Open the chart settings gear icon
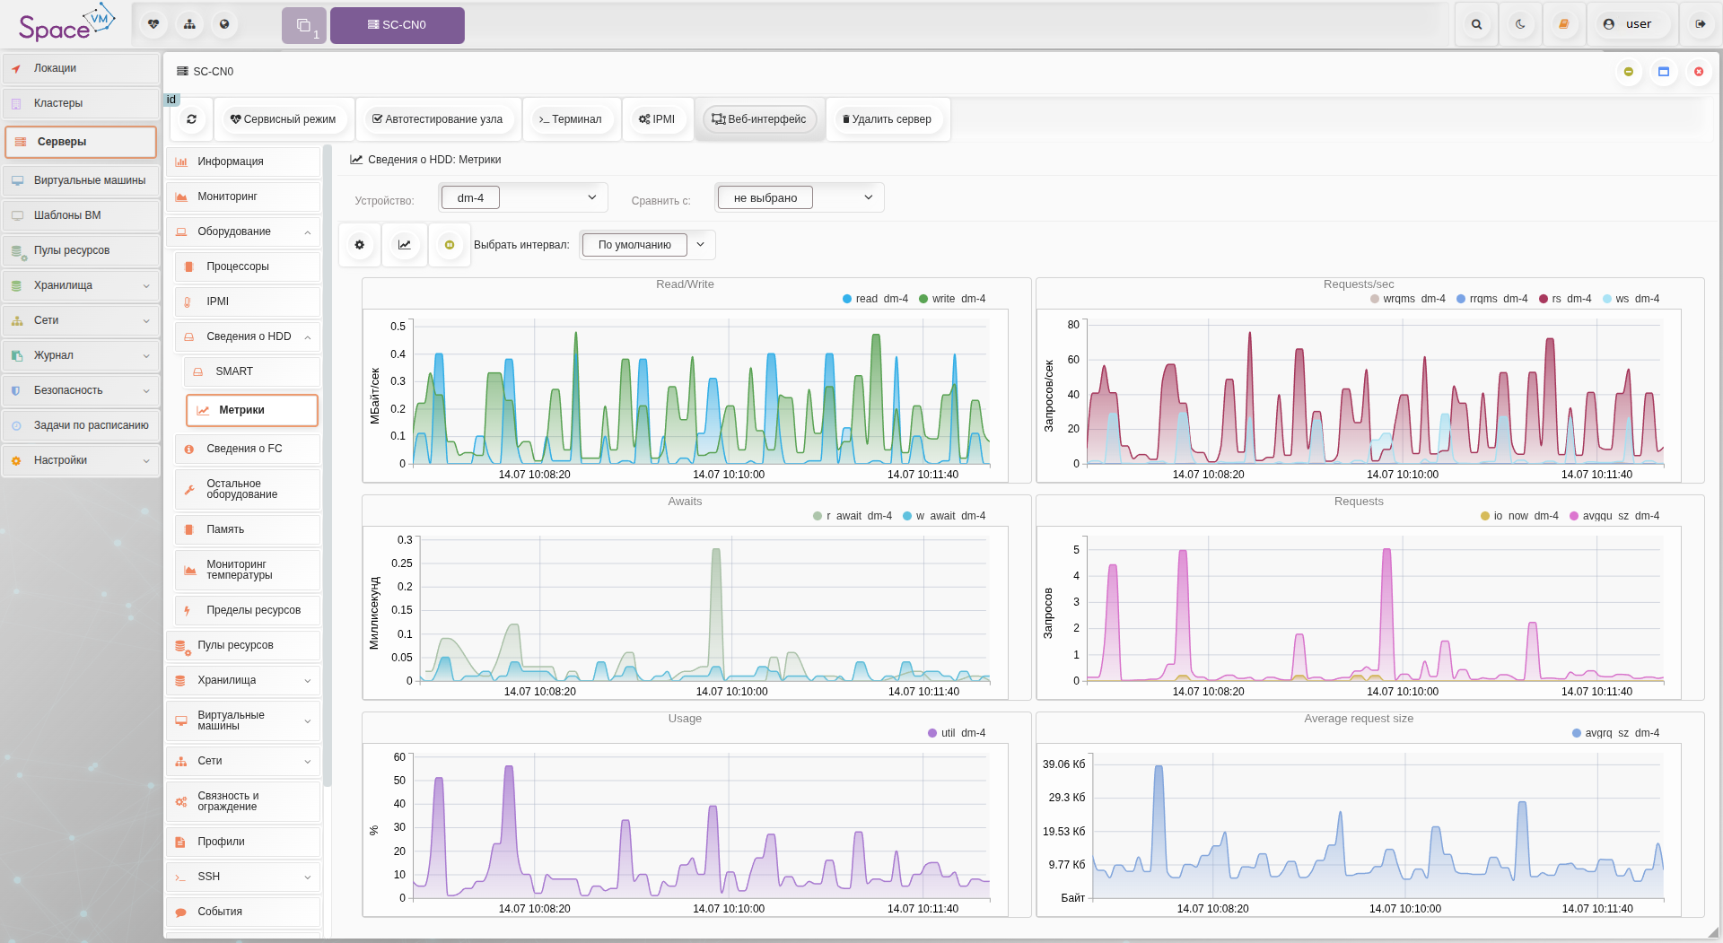The image size is (1723, 943). (x=360, y=245)
